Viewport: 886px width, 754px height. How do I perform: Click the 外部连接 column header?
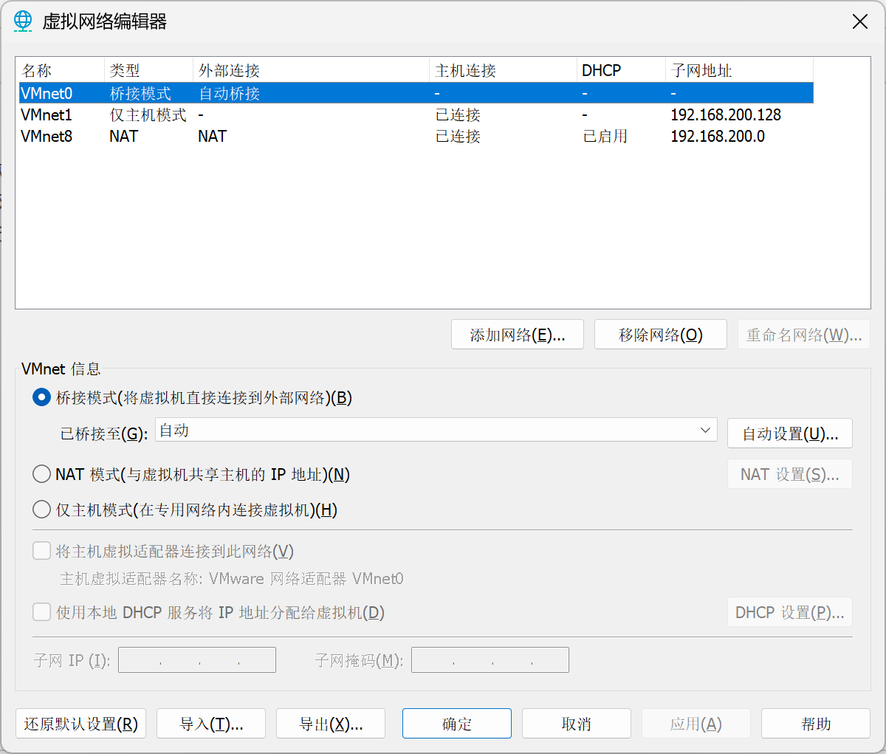312,70
